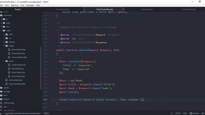The width and height of the screenshot is (205, 115).
Task: Collapse the posts folder chevron
Action: 4,61
